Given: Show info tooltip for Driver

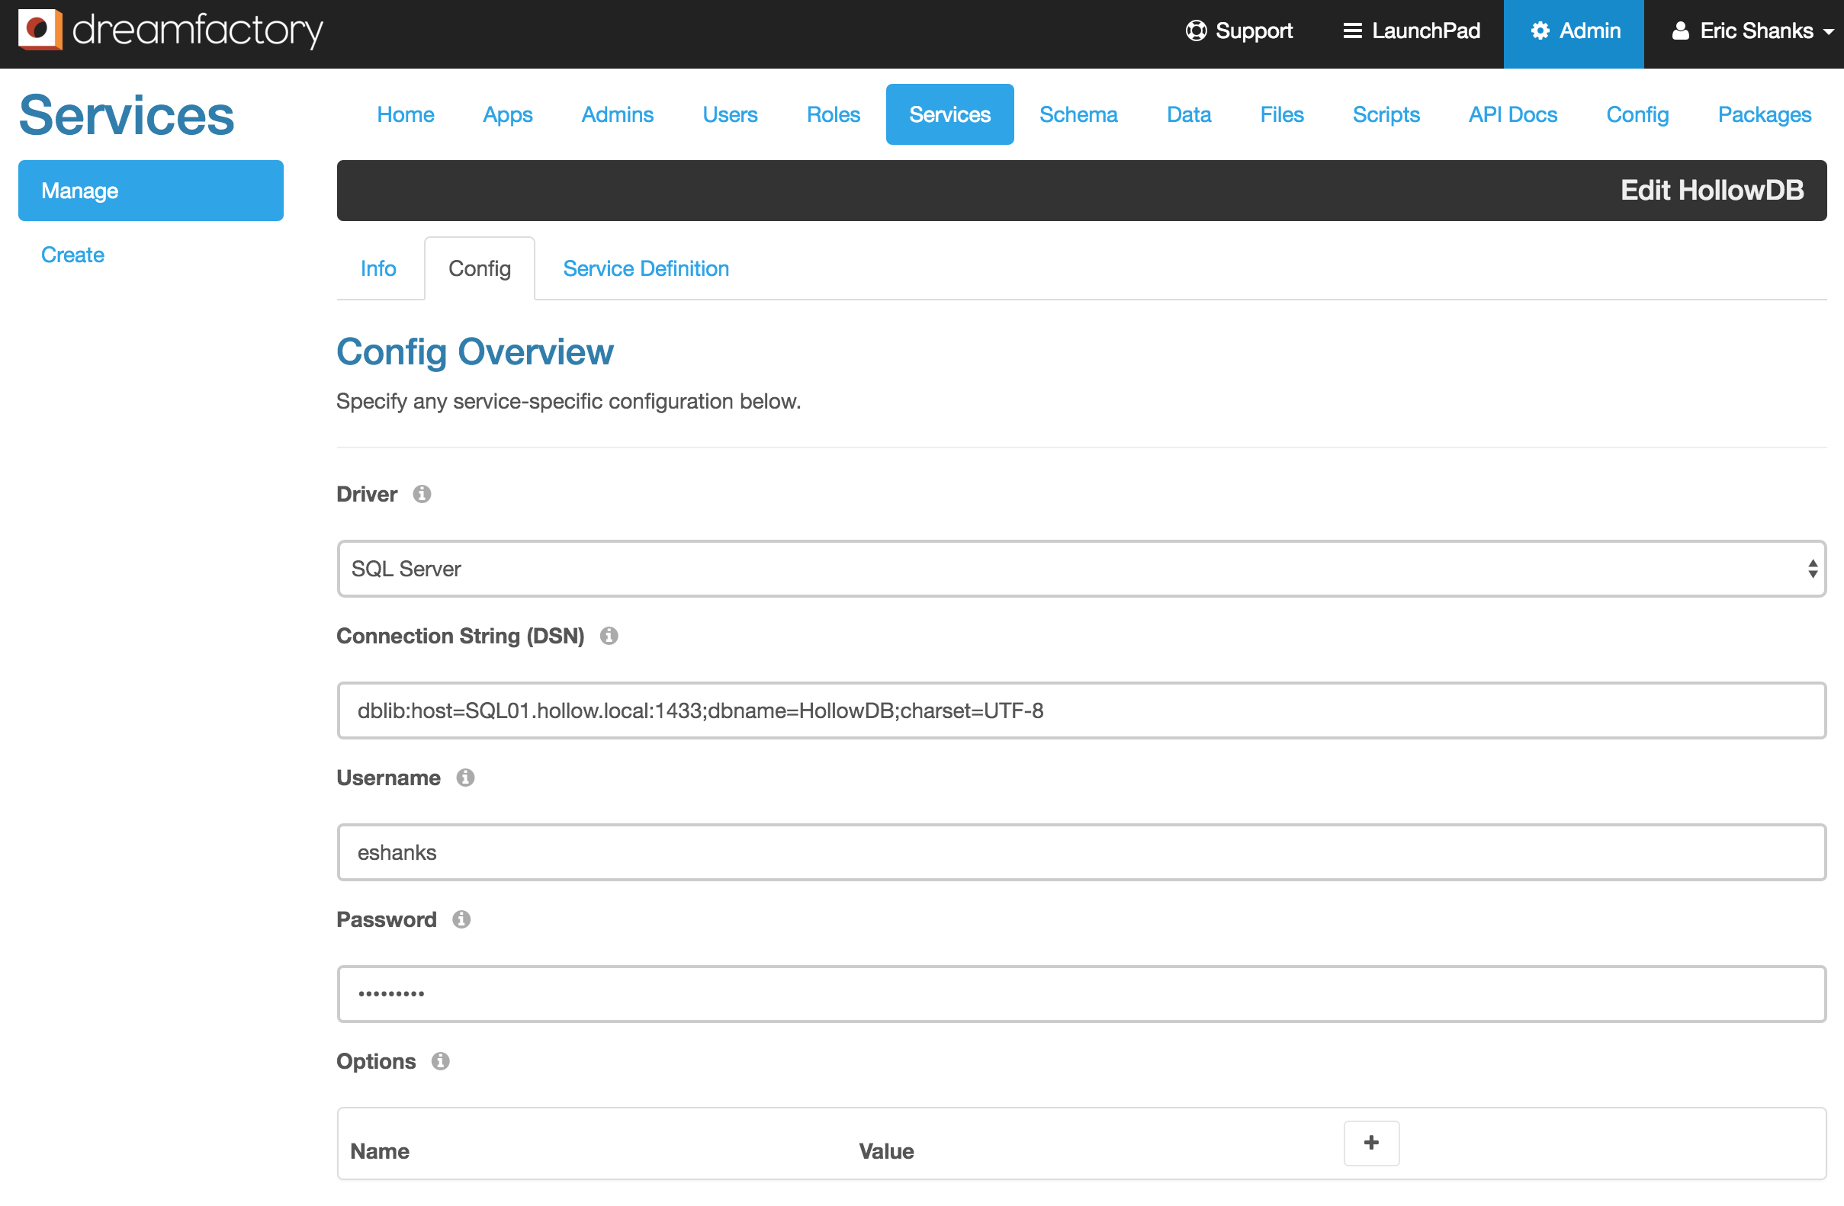Looking at the screenshot, I should 422,494.
